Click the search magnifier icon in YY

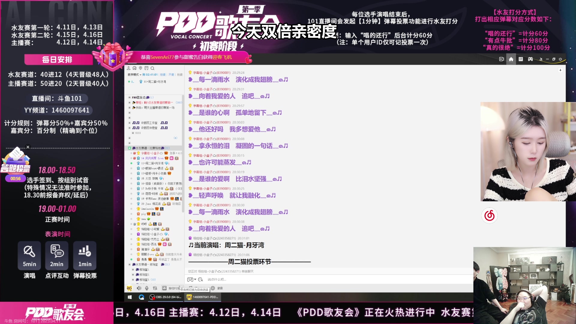(x=152, y=68)
